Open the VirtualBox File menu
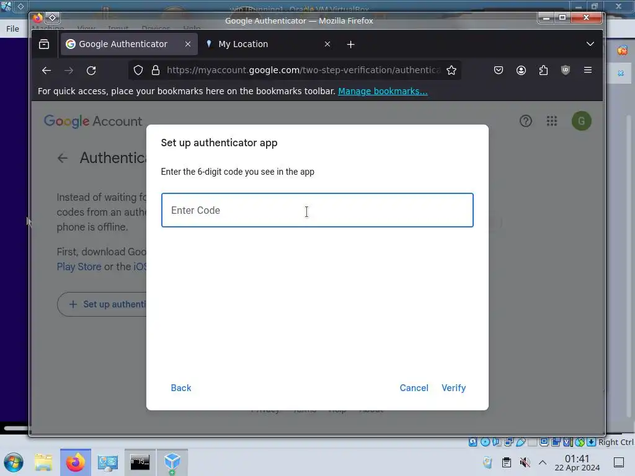 point(12,29)
